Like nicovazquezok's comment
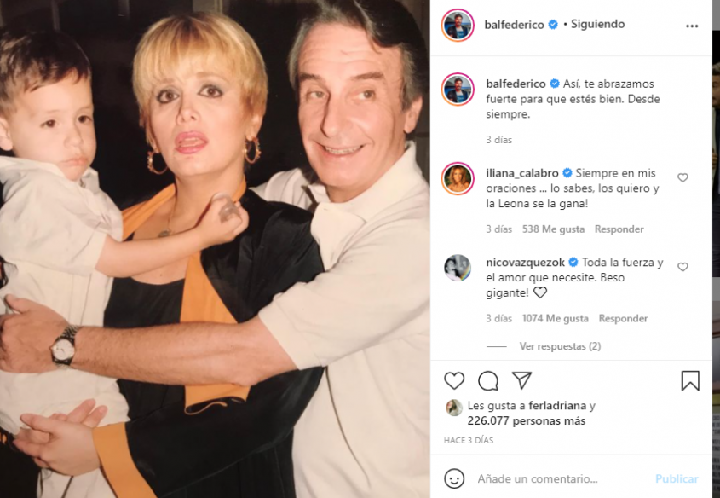This screenshot has width=720, height=498. point(683,266)
